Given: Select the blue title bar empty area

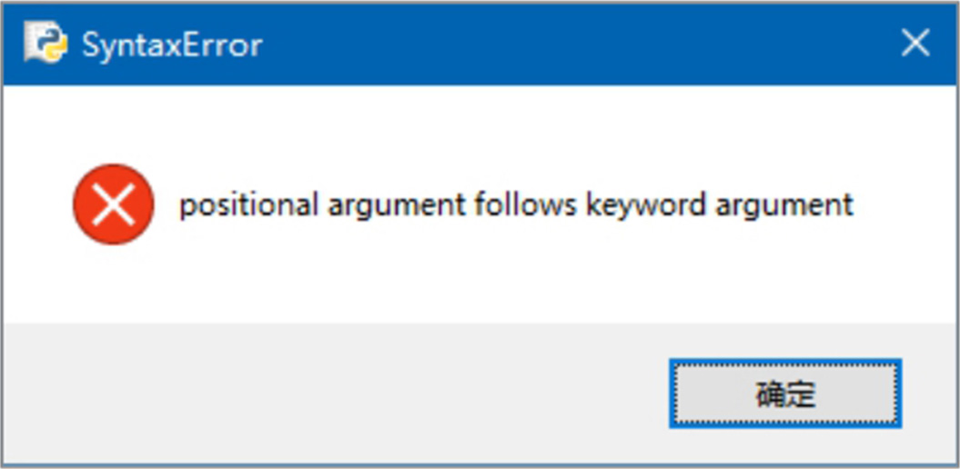Looking at the screenshot, I should point(551,44).
